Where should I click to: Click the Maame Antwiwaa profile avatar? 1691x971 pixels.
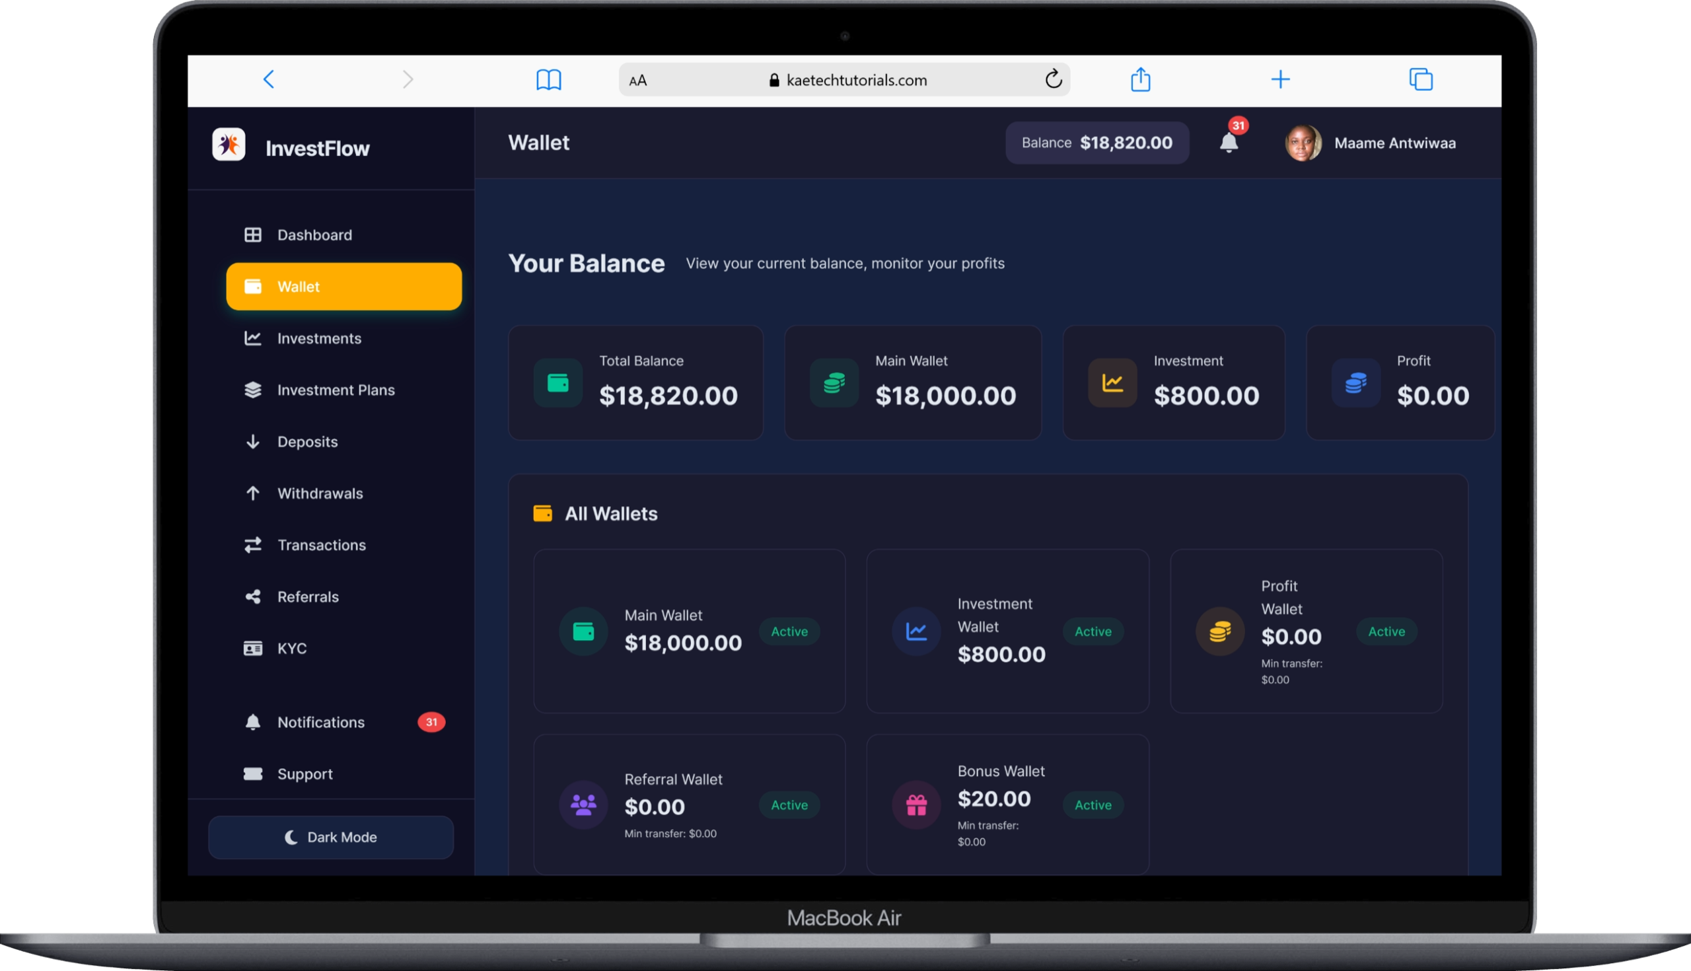(x=1304, y=143)
